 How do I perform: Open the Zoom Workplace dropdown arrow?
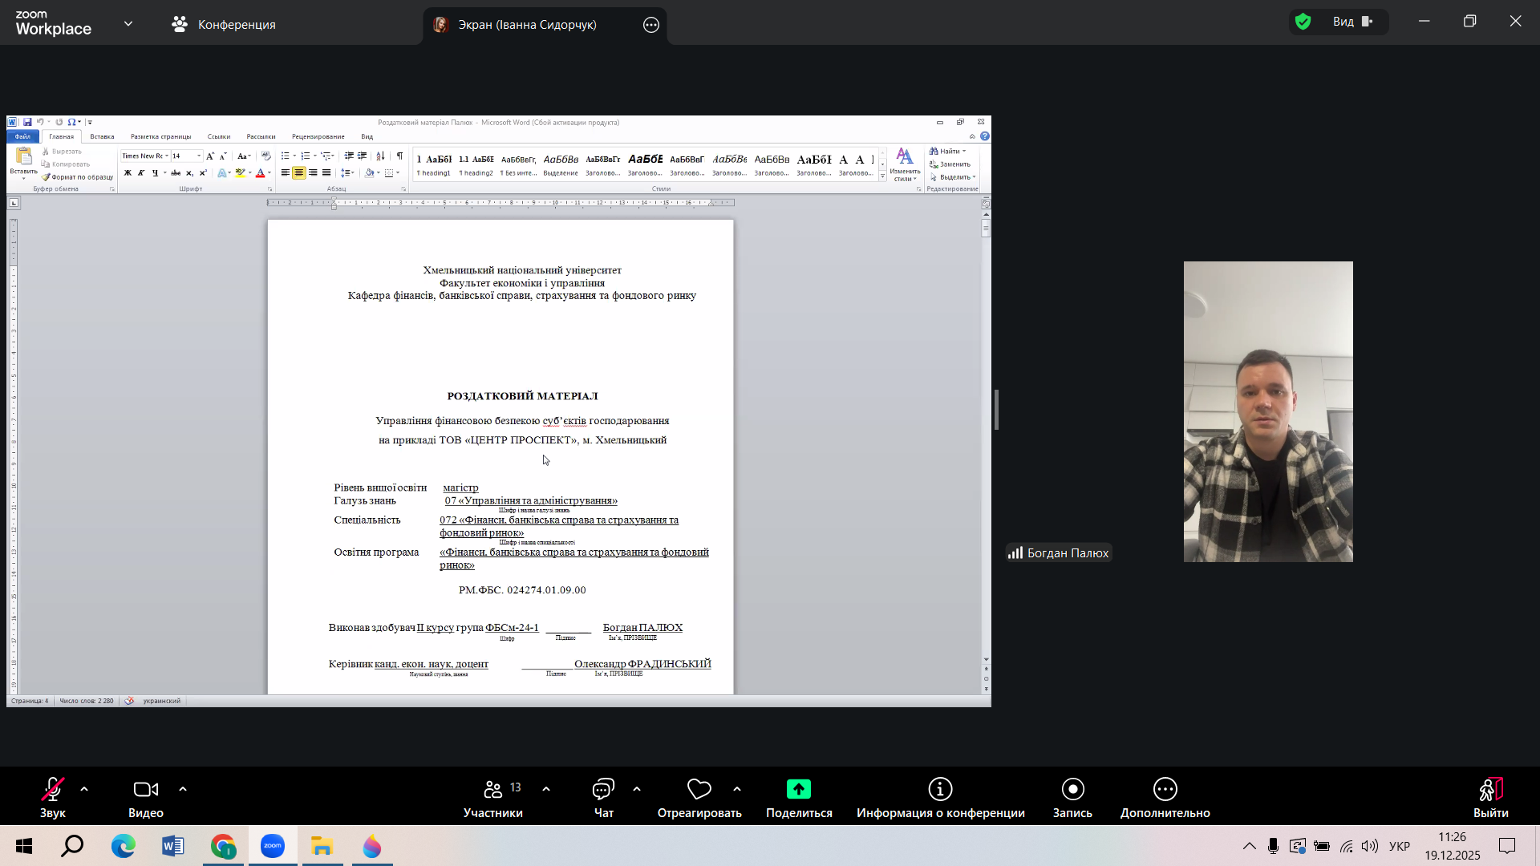(x=128, y=24)
